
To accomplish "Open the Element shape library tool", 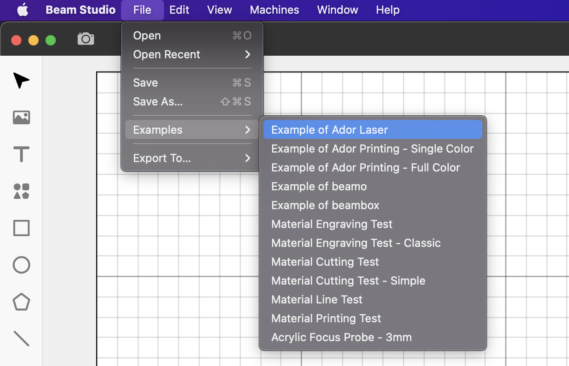I will [x=21, y=191].
